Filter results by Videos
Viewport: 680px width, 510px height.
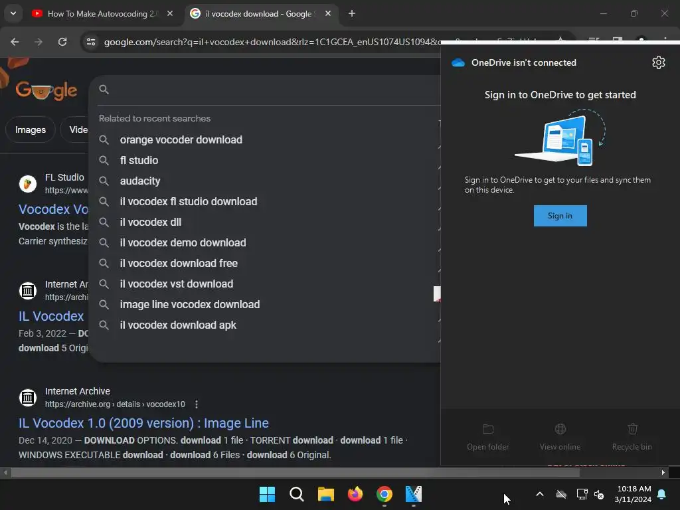(74, 129)
